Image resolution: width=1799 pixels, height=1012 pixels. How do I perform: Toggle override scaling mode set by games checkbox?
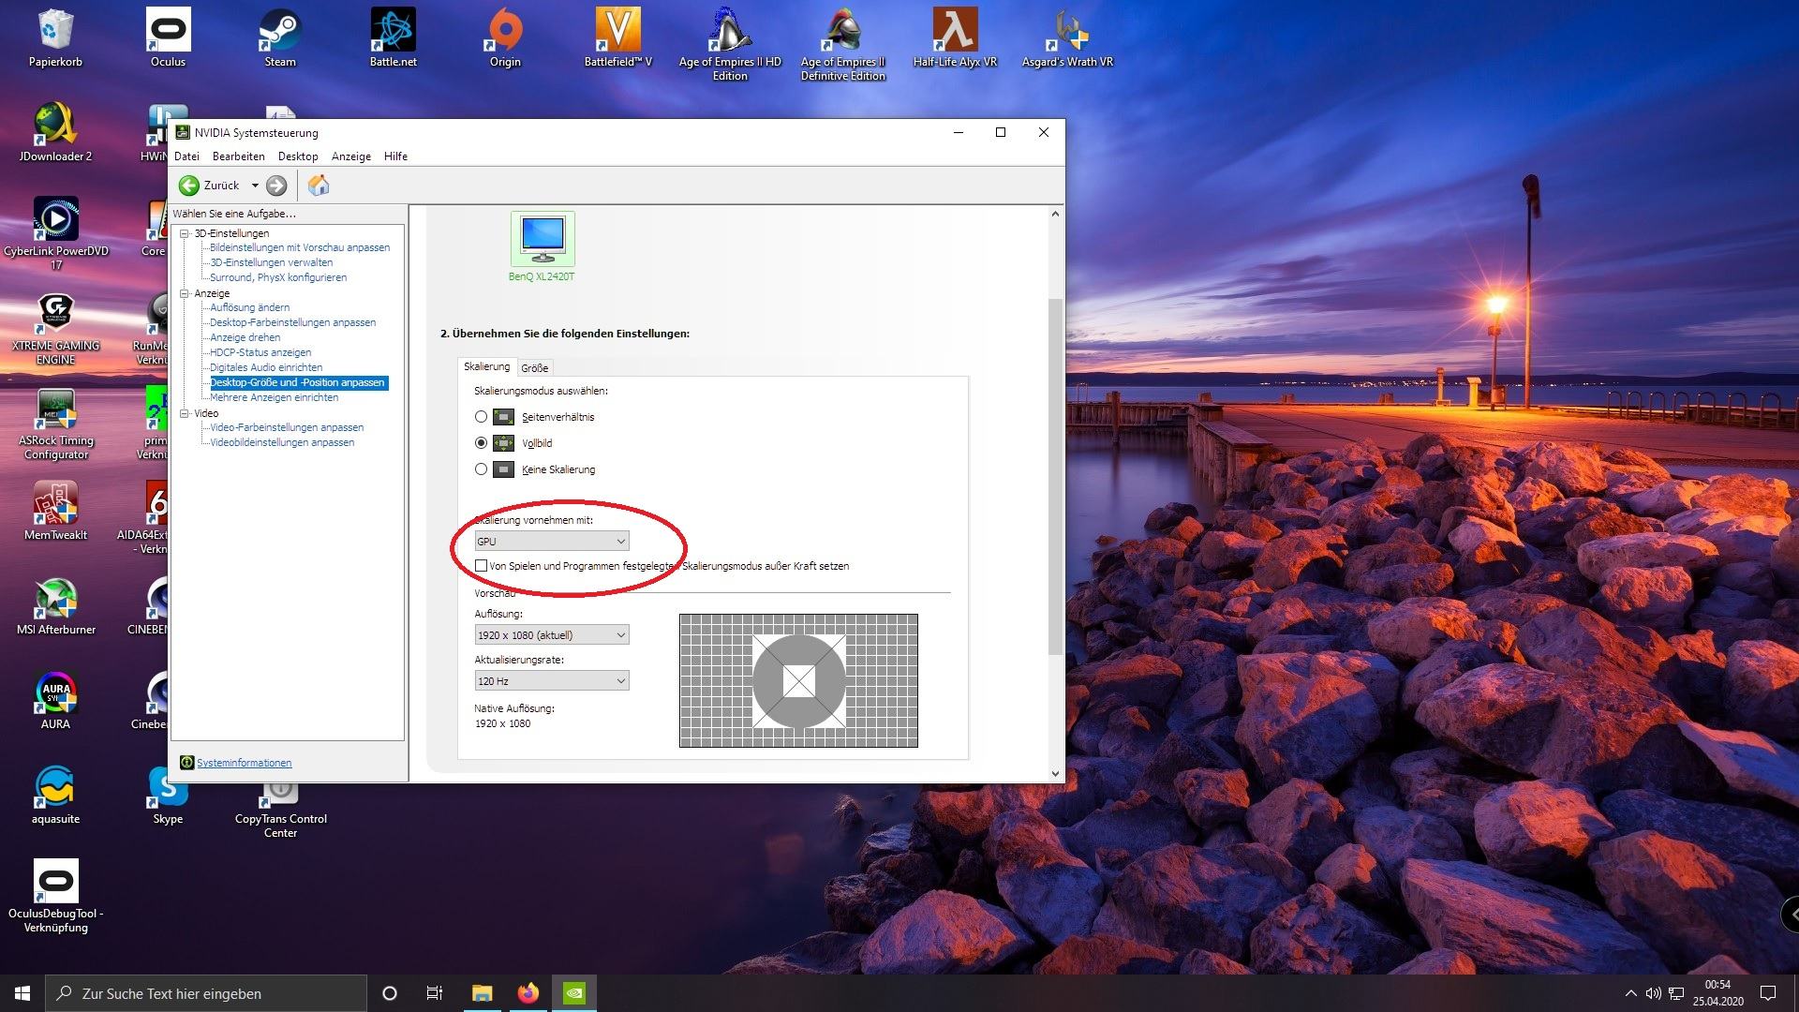tap(481, 566)
